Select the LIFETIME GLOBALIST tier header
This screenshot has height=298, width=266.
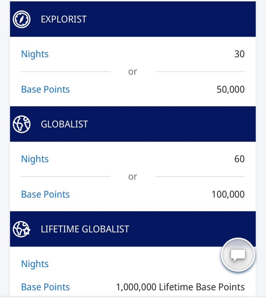click(133, 229)
